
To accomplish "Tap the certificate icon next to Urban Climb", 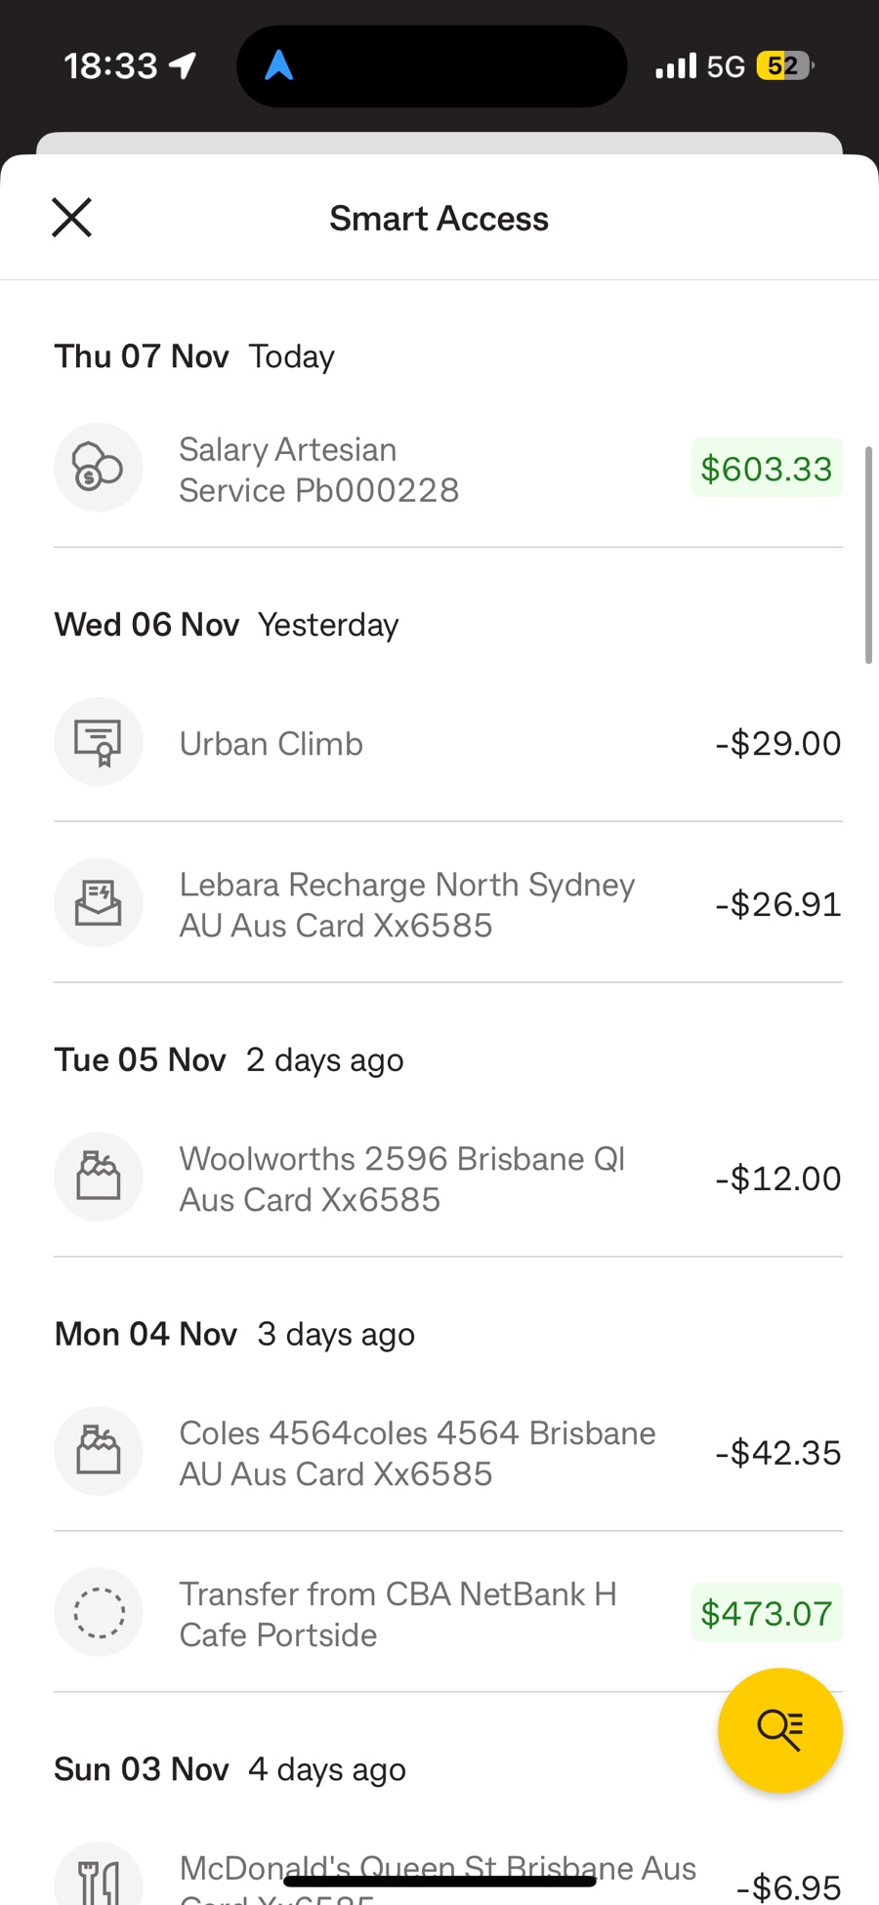I will [99, 742].
